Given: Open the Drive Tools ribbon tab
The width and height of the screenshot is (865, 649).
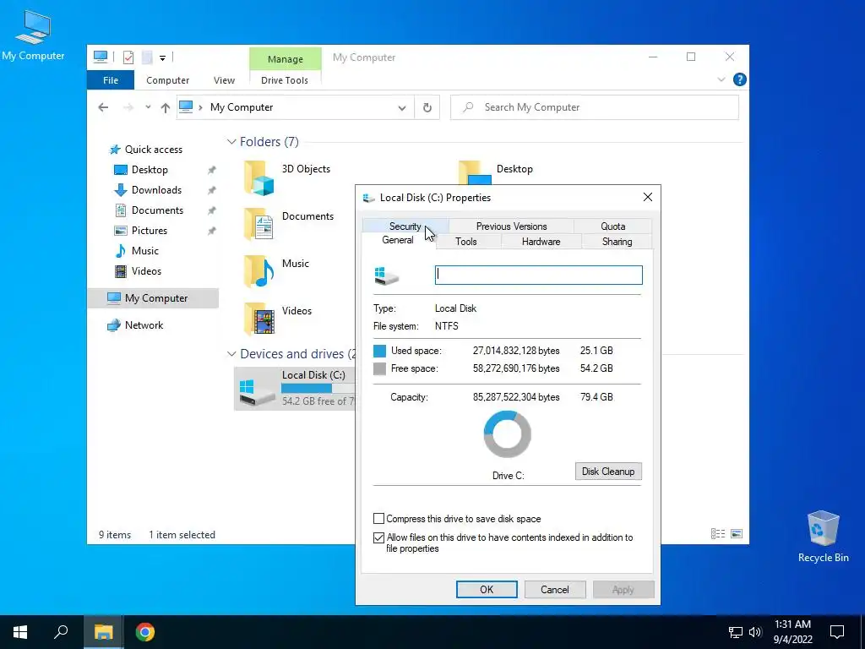Looking at the screenshot, I should click(285, 80).
